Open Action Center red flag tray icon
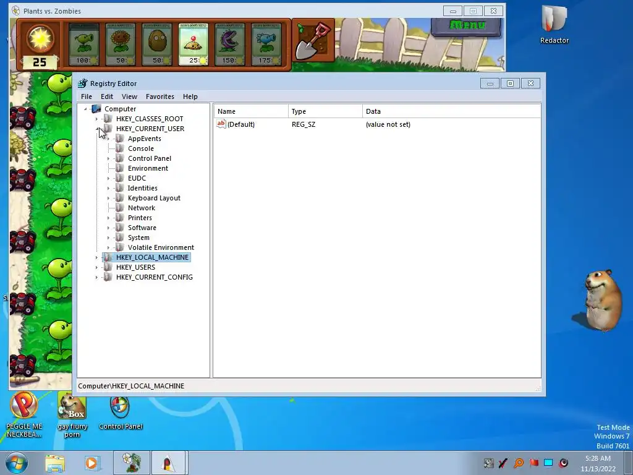Image resolution: width=633 pixels, height=475 pixels. [x=533, y=463]
